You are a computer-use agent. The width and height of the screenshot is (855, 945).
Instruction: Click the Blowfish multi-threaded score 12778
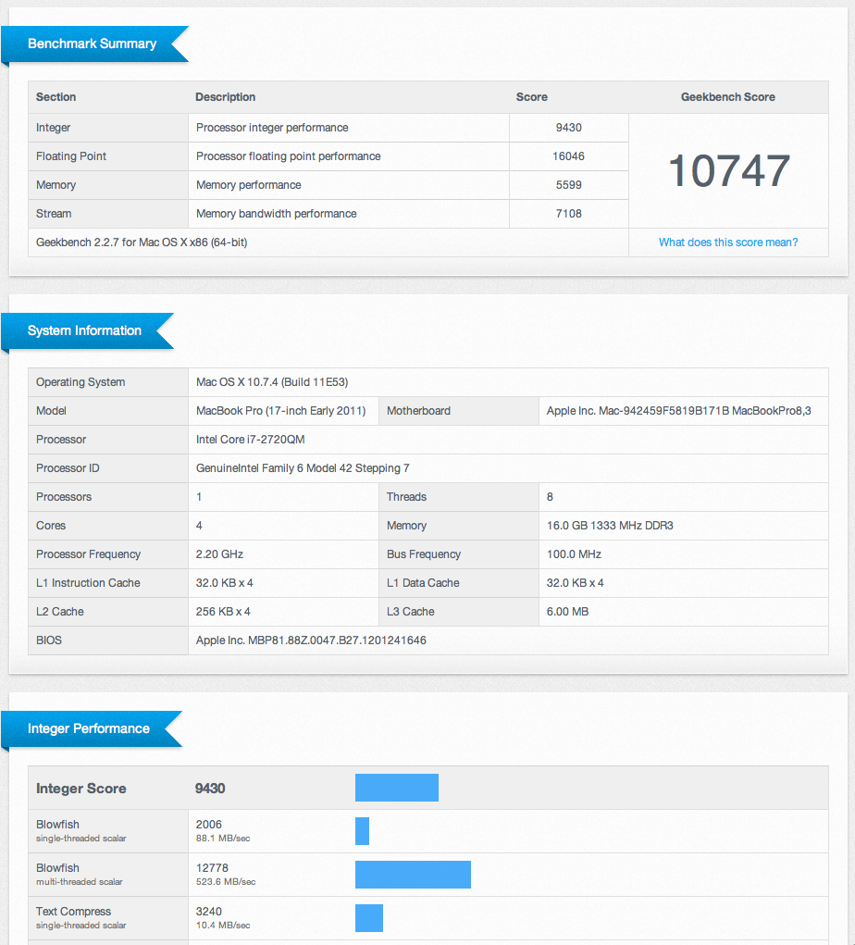tap(212, 868)
